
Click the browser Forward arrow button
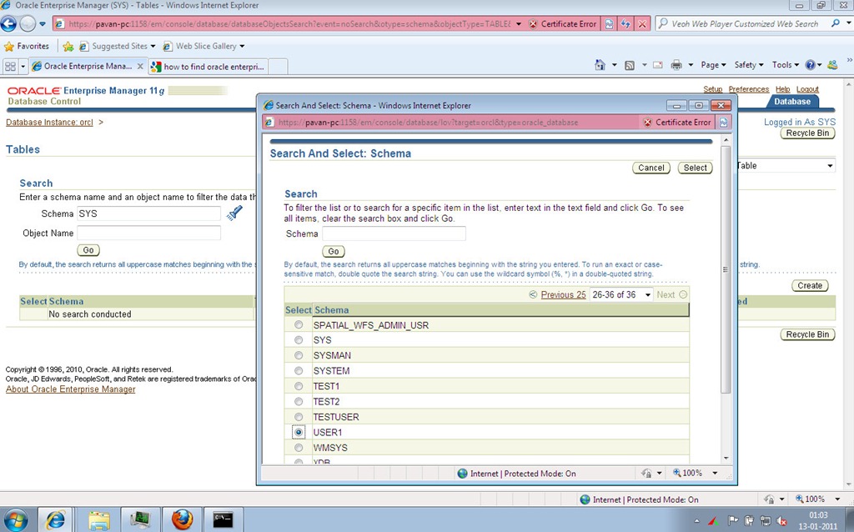[x=28, y=24]
